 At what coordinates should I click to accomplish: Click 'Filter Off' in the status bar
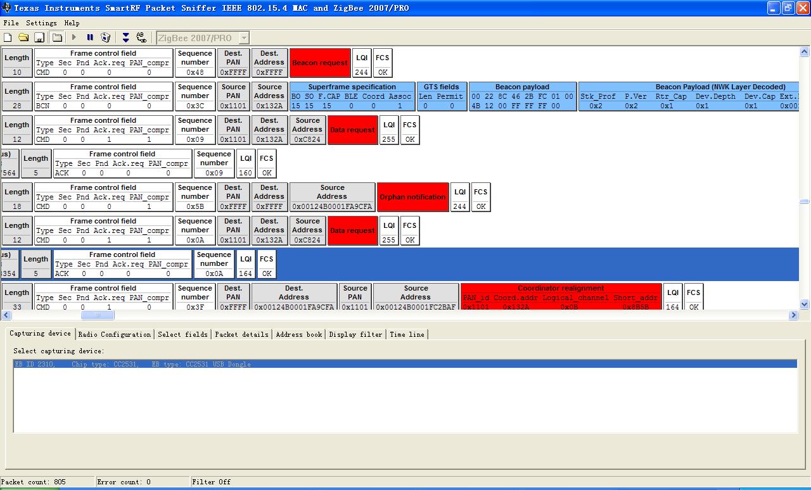click(x=212, y=482)
